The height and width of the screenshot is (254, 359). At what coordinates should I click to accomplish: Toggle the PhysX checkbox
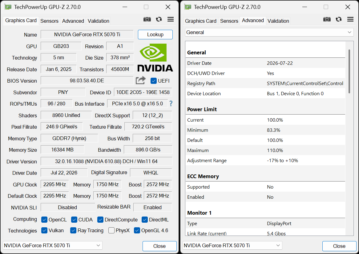coord(111,230)
